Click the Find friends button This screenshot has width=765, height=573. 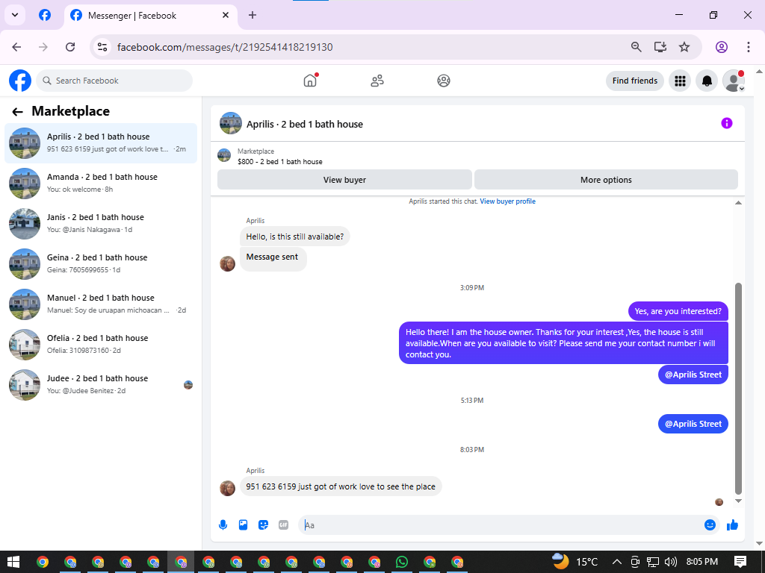click(635, 81)
